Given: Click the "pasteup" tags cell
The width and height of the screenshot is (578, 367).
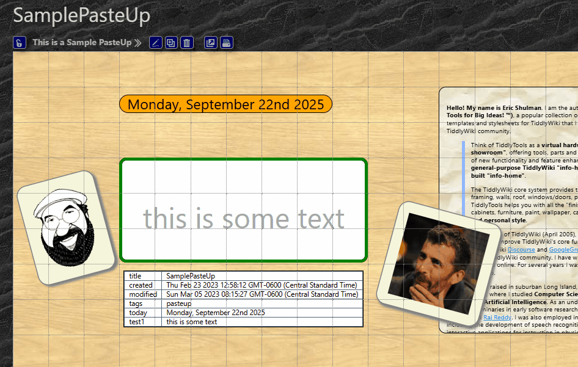Looking at the screenshot, I should (x=179, y=303).
